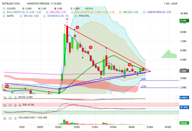Open gear settings for MM (200)
The width and height of the screenshot is (192, 131).
pos(47,12)
